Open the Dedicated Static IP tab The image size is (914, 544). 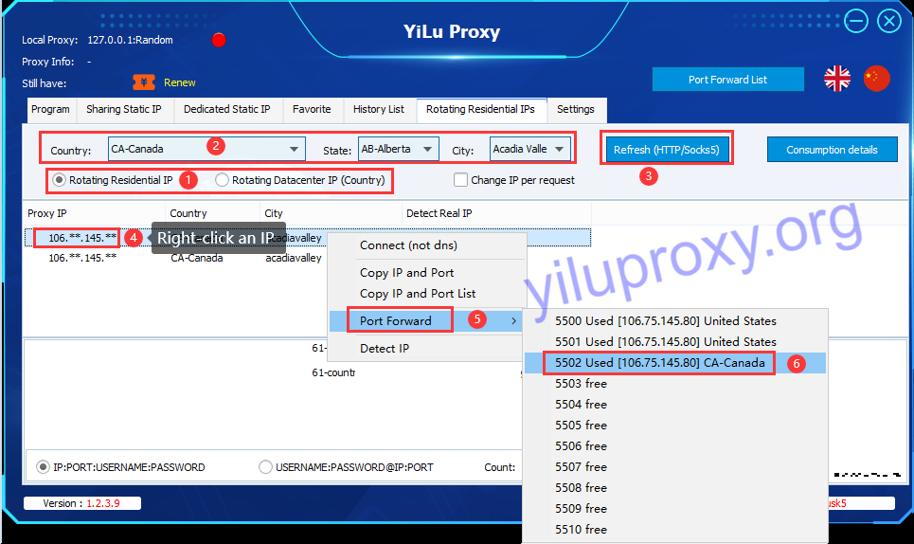tap(227, 110)
